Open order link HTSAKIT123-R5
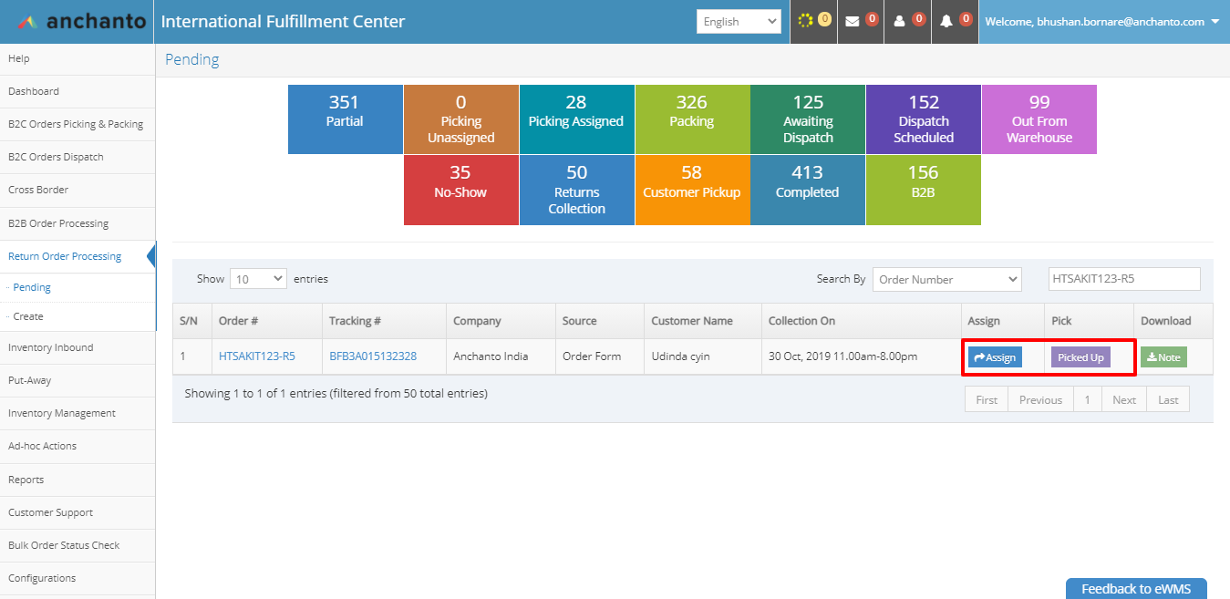1230x599 pixels. 257,356
